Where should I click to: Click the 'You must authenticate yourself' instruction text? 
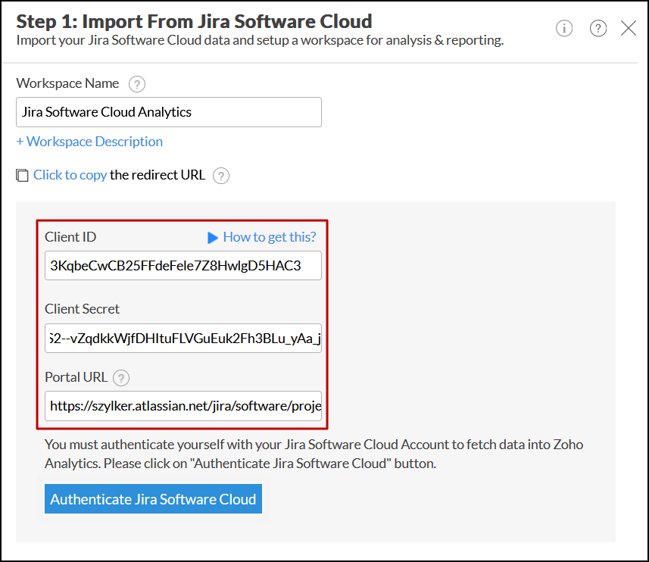[314, 454]
